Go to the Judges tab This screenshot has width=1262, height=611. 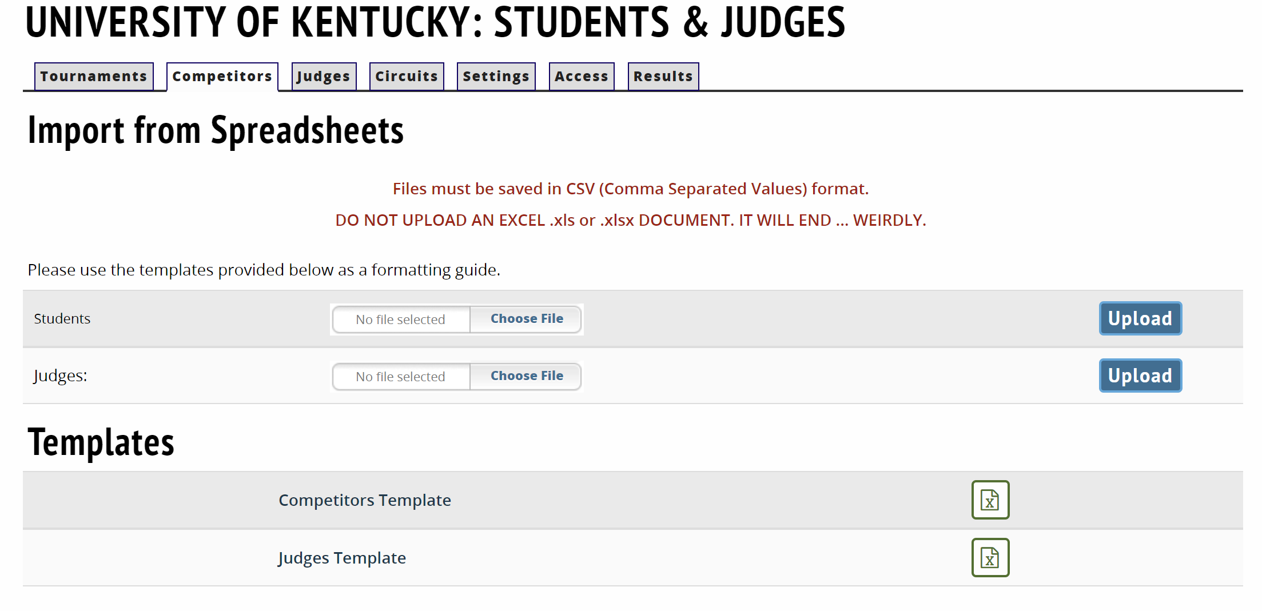coord(324,77)
